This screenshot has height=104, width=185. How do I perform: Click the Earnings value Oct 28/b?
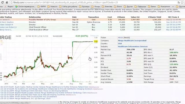[x=174, y=76]
